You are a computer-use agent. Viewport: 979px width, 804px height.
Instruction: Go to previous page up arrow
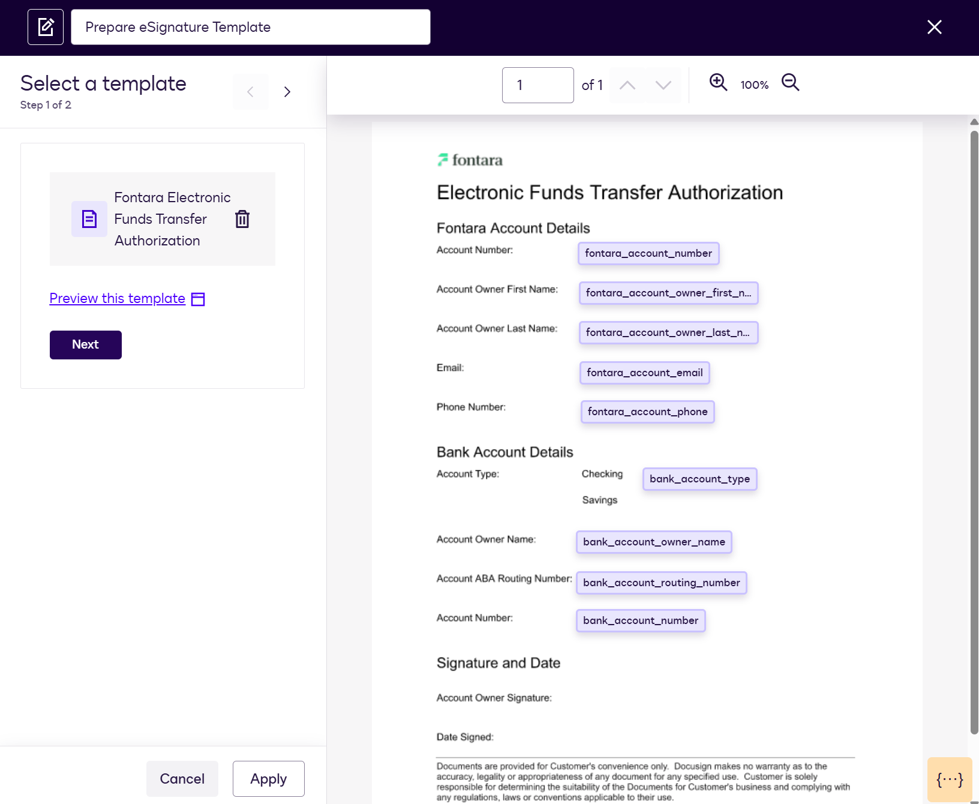click(x=627, y=85)
